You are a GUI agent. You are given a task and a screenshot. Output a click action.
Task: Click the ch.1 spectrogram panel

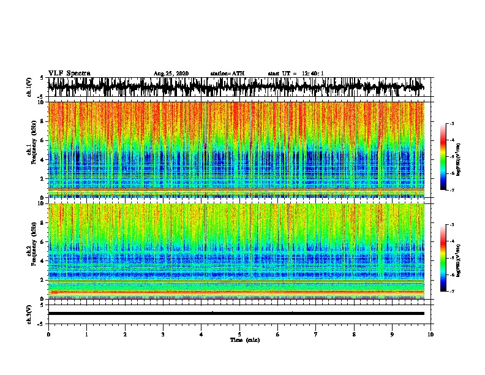coord(236,150)
